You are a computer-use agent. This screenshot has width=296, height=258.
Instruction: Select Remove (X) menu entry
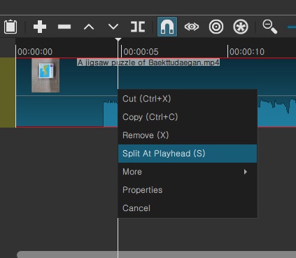coord(188,135)
